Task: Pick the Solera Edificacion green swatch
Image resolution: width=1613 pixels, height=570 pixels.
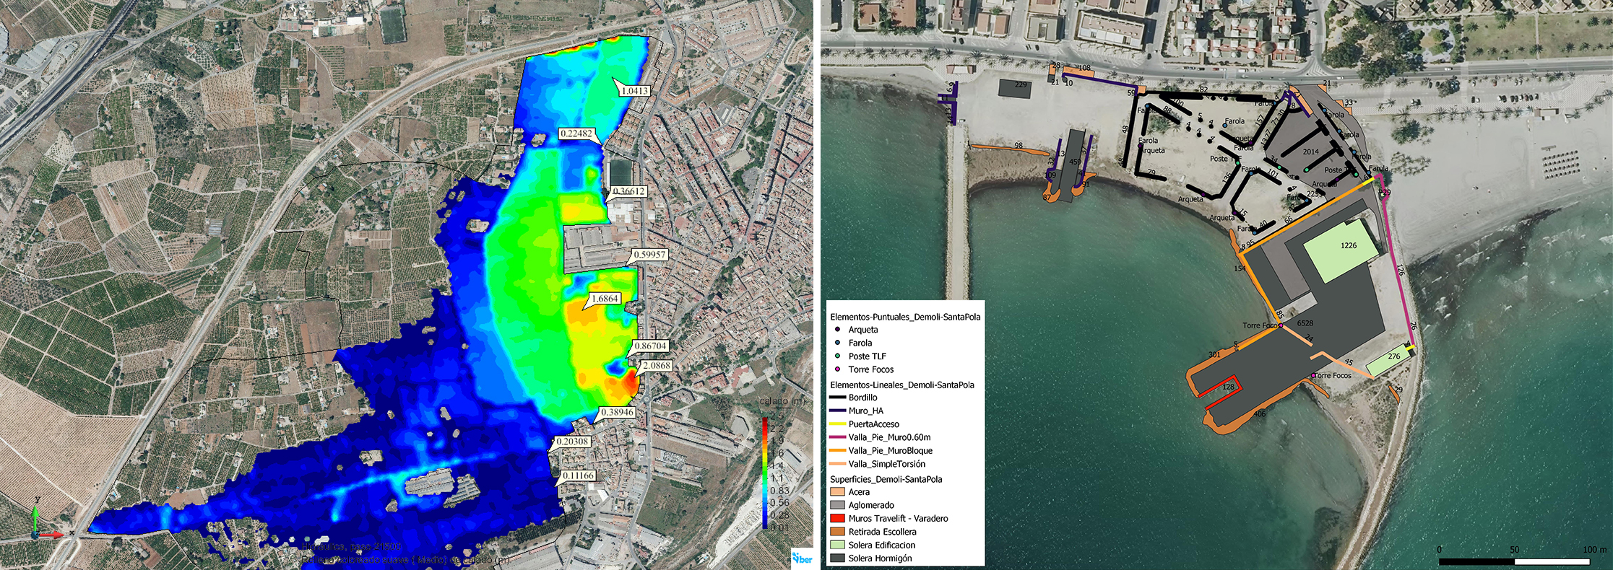Action: pyautogui.click(x=837, y=545)
